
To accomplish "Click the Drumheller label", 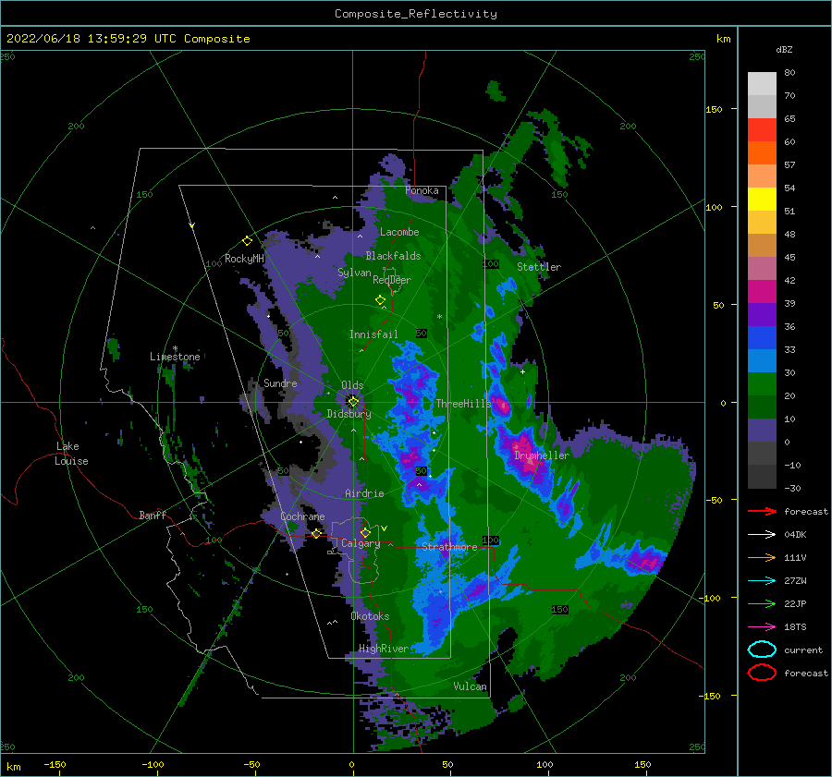I will [542, 455].
